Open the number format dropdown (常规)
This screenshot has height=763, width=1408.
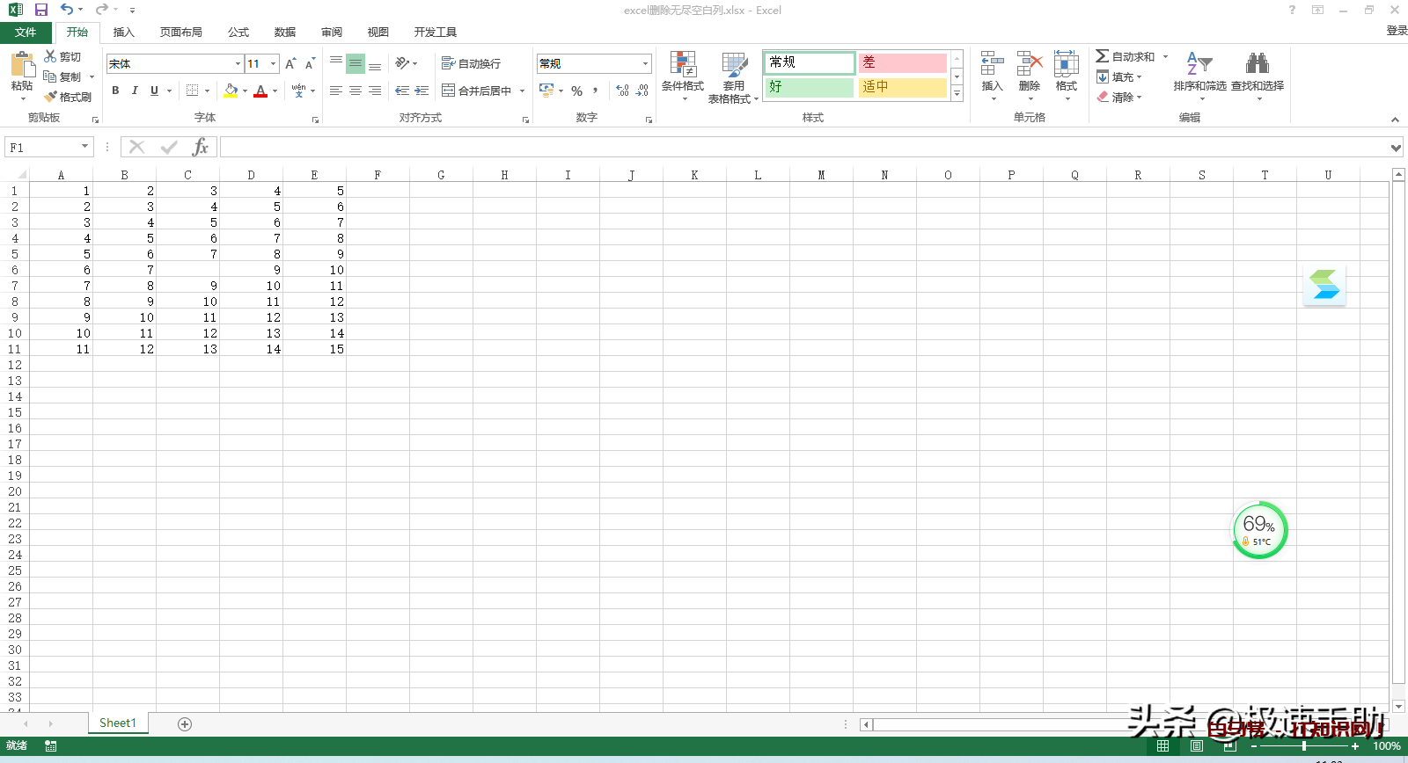pos(645,64)
